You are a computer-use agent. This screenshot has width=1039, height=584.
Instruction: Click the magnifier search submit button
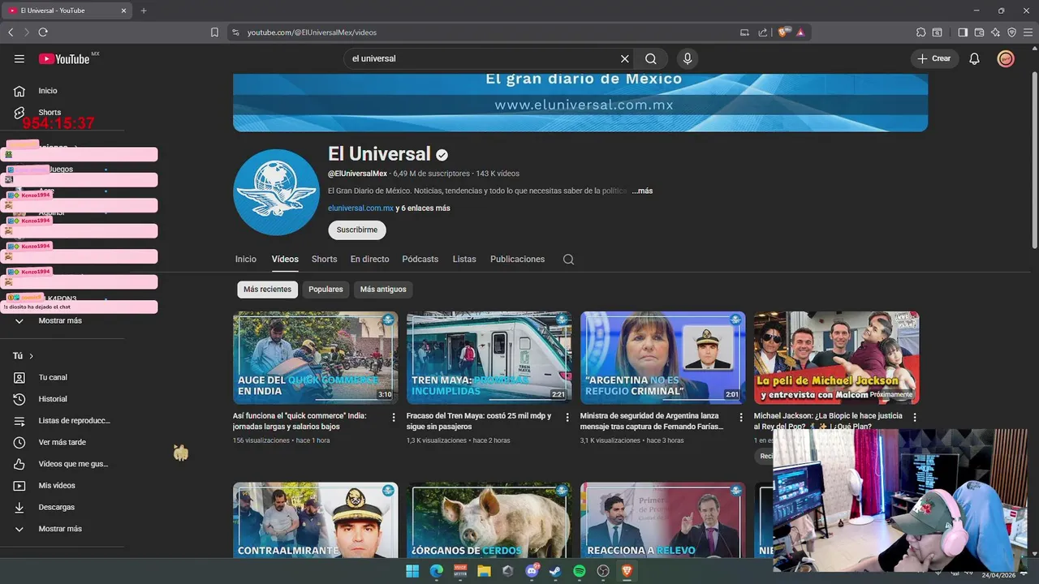point(651,58)
